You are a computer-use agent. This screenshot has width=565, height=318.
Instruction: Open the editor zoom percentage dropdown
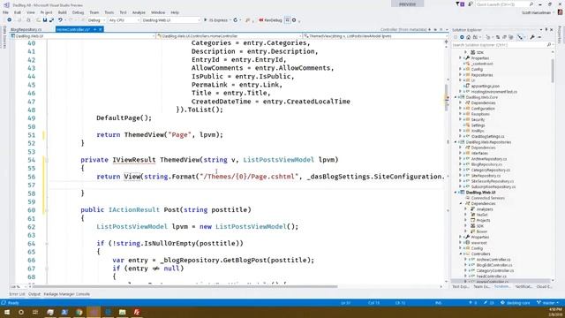pyautogui.click(x=18, y=286)
